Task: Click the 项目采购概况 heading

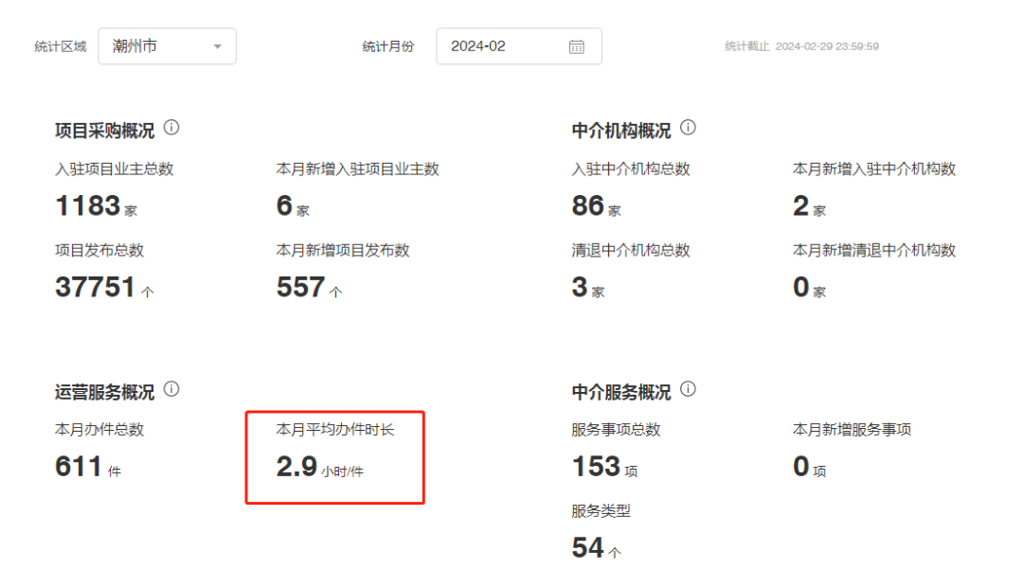Action: click(x=104, y=131)
